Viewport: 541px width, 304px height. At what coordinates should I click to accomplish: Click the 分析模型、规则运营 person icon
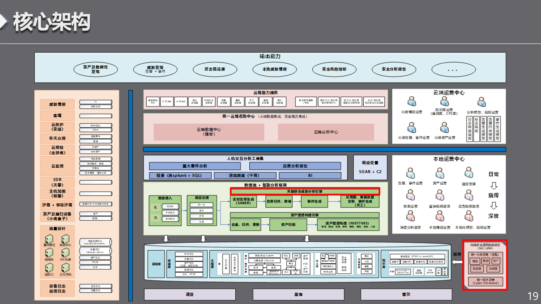481,102
